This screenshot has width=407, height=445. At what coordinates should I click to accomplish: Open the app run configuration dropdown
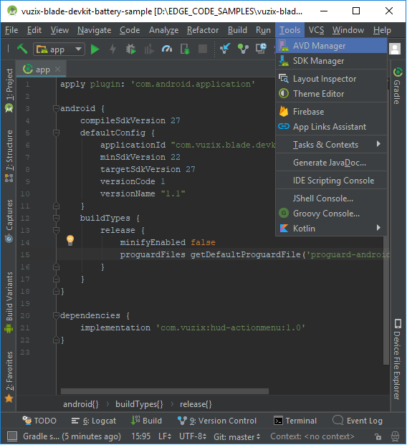click(59, 49)
